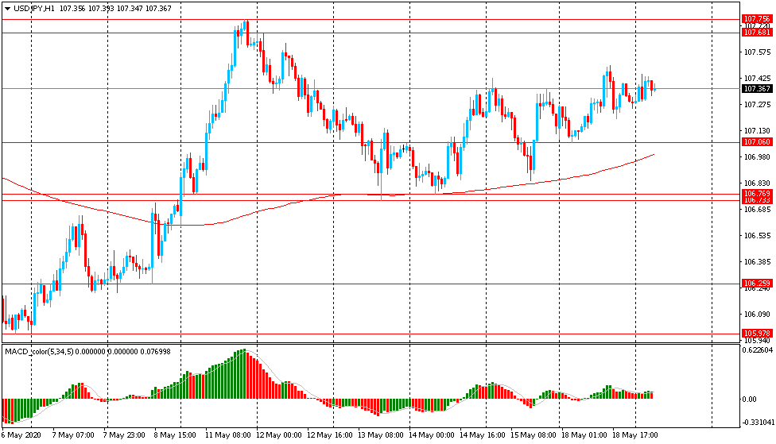This screenshot has width=776, height=444.
Task: Click the 107.575 price scale value
Action: (757, 52)
